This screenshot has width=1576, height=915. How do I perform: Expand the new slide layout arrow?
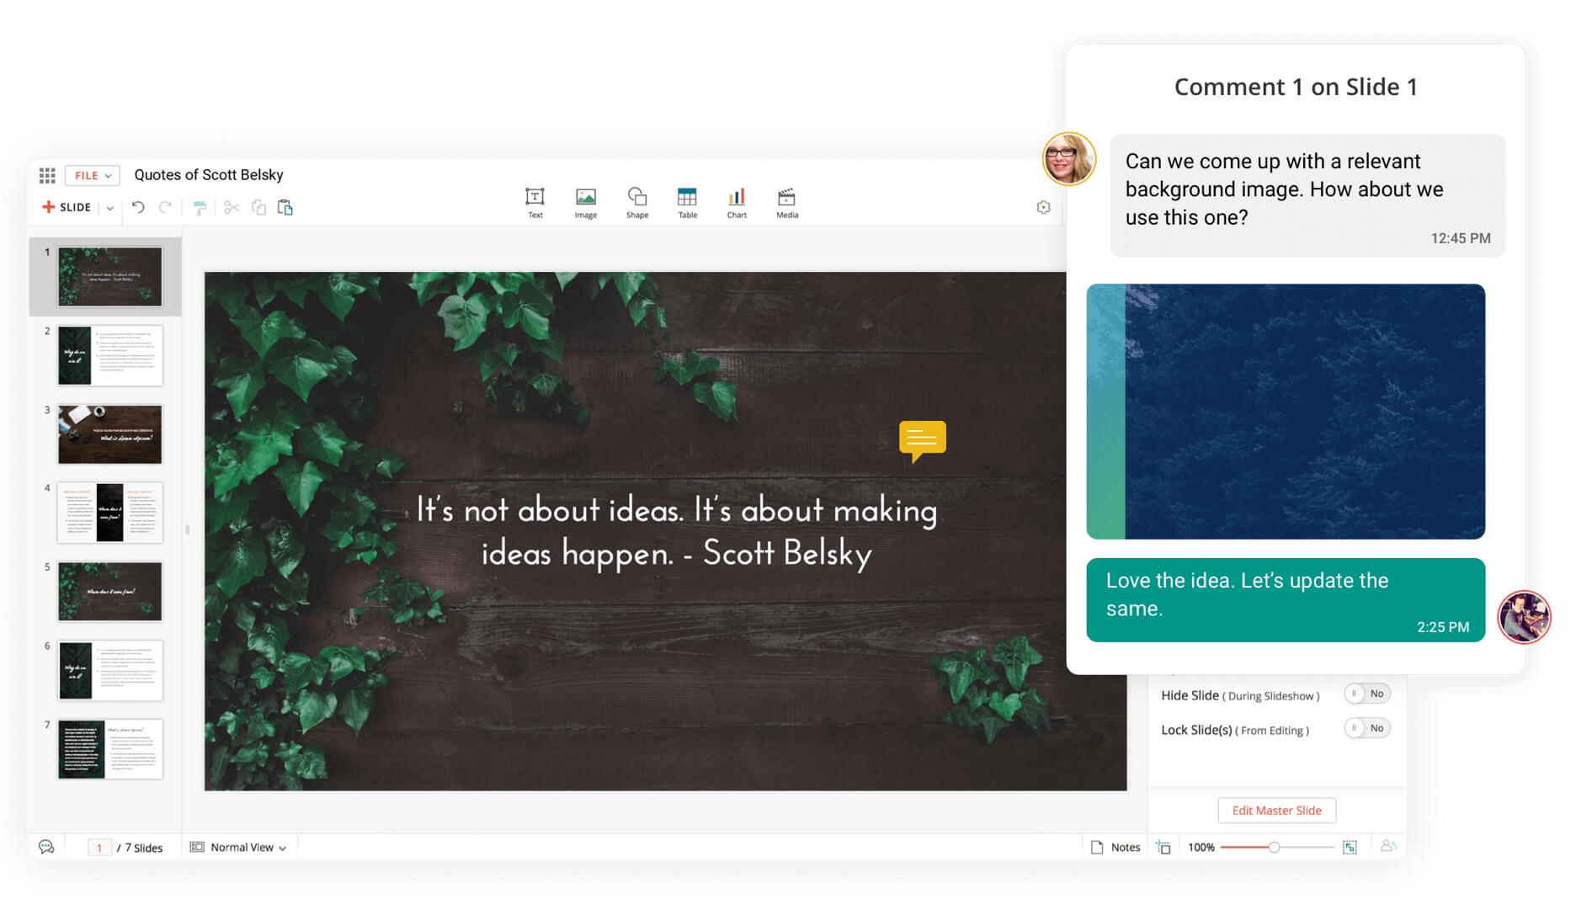[109, 208]
